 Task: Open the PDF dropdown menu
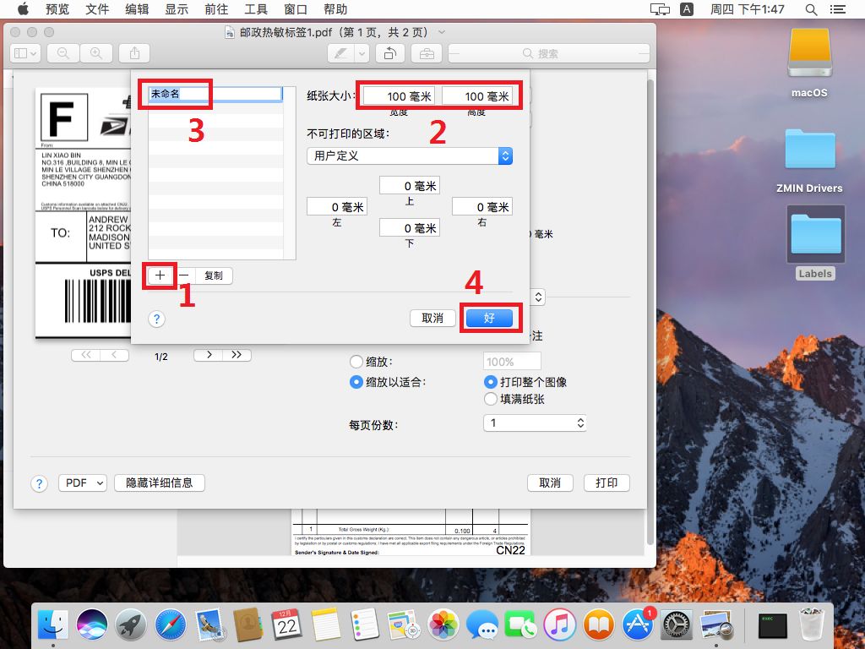83,483
